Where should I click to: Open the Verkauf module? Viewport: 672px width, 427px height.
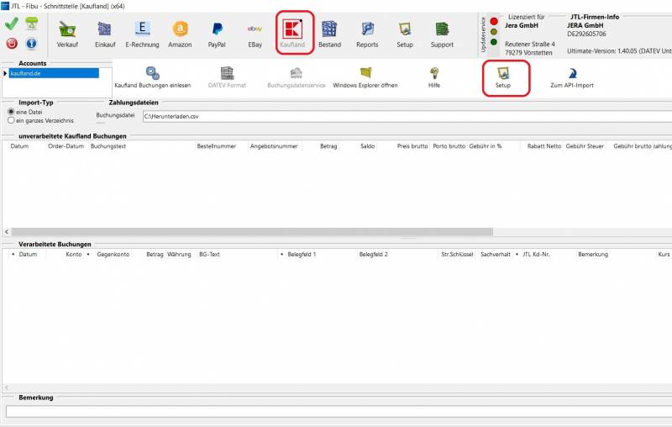68,33
